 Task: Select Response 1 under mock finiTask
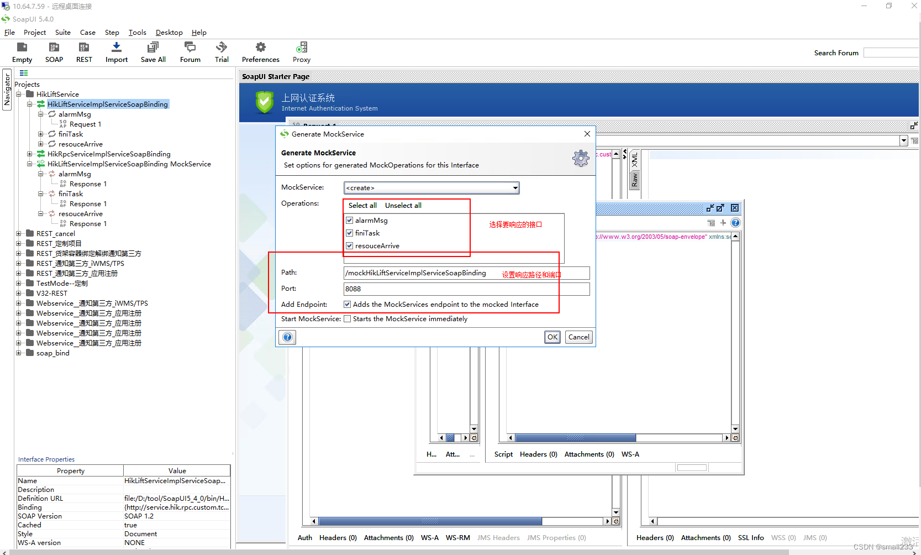[88, 204]
